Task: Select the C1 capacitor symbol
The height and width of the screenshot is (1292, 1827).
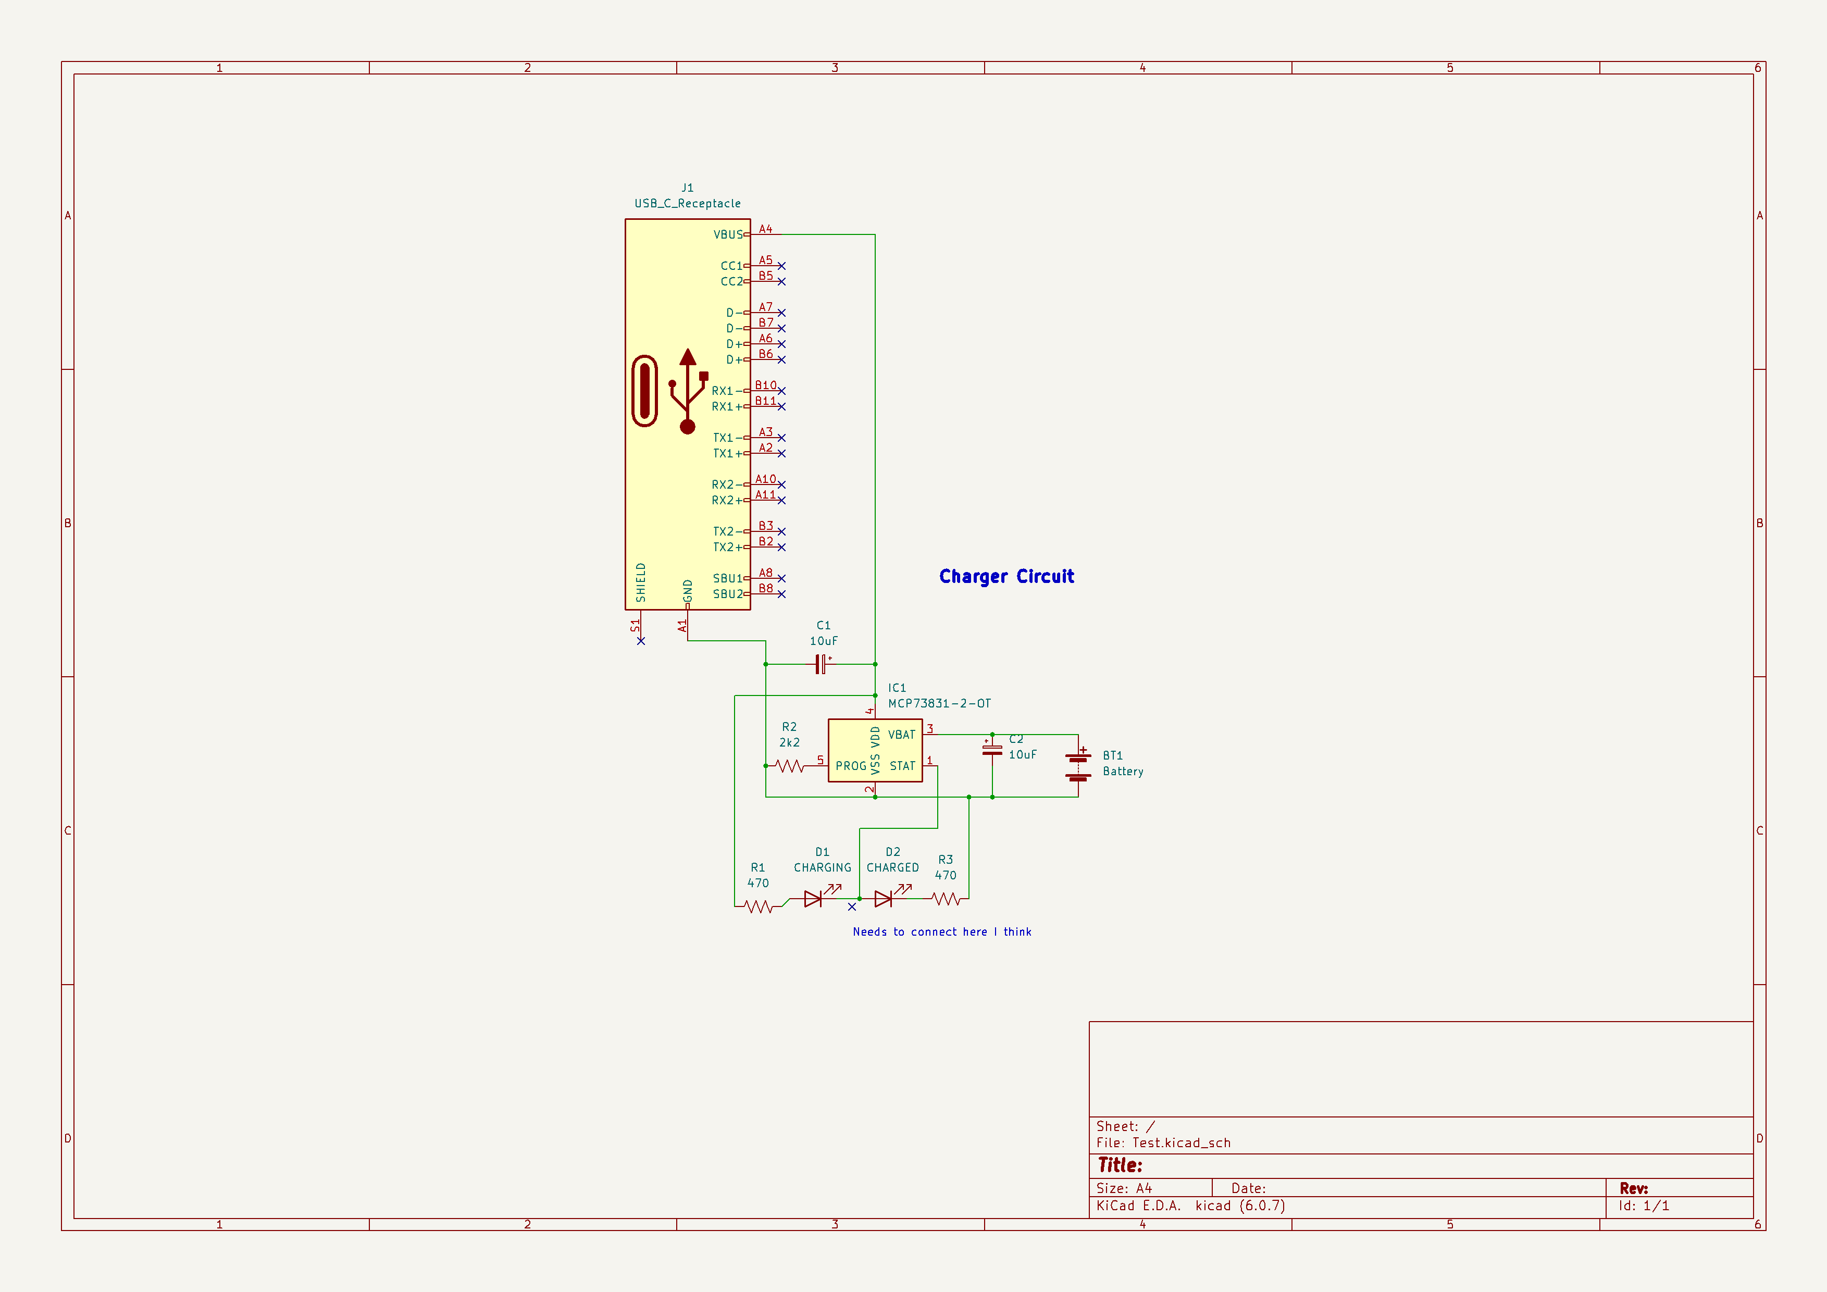Action: pos(821,664)
